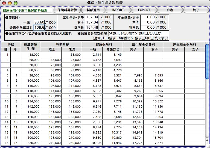Click the 女子 pension cell 9,894
The image size is (210, 148).
coord(154,96)
